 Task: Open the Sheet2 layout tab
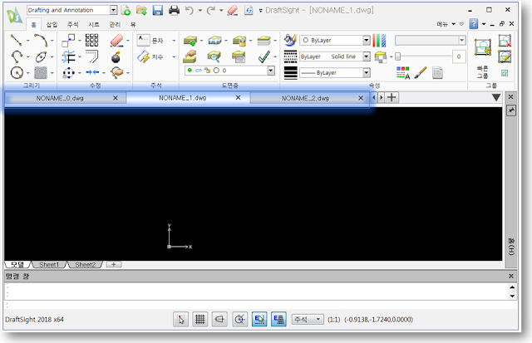(x=85, y=264)
